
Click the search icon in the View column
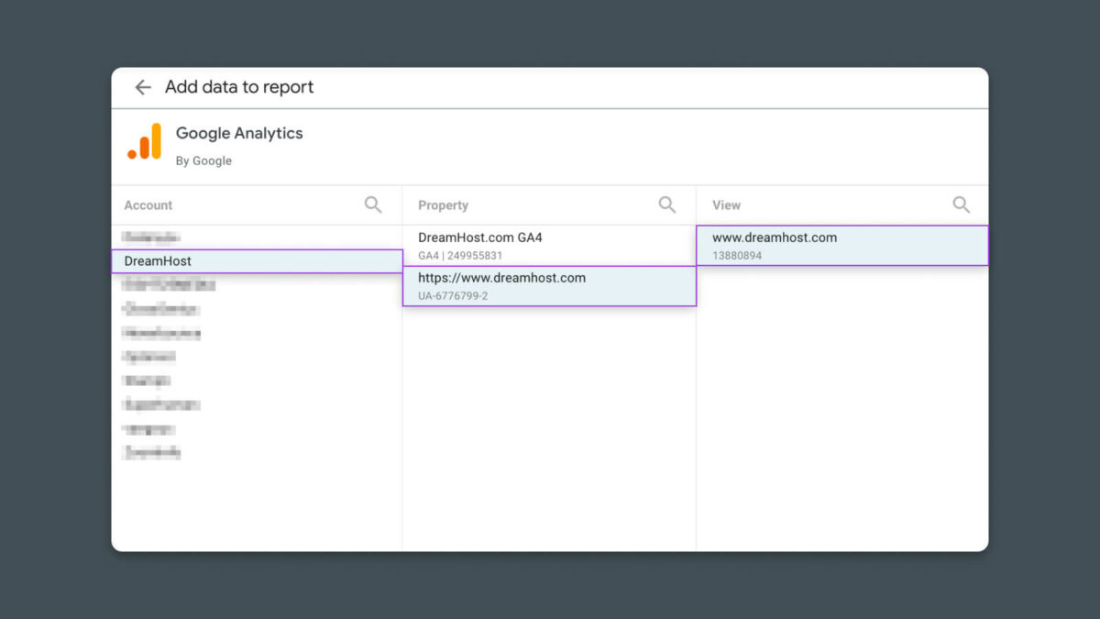[x=961, y=204]
